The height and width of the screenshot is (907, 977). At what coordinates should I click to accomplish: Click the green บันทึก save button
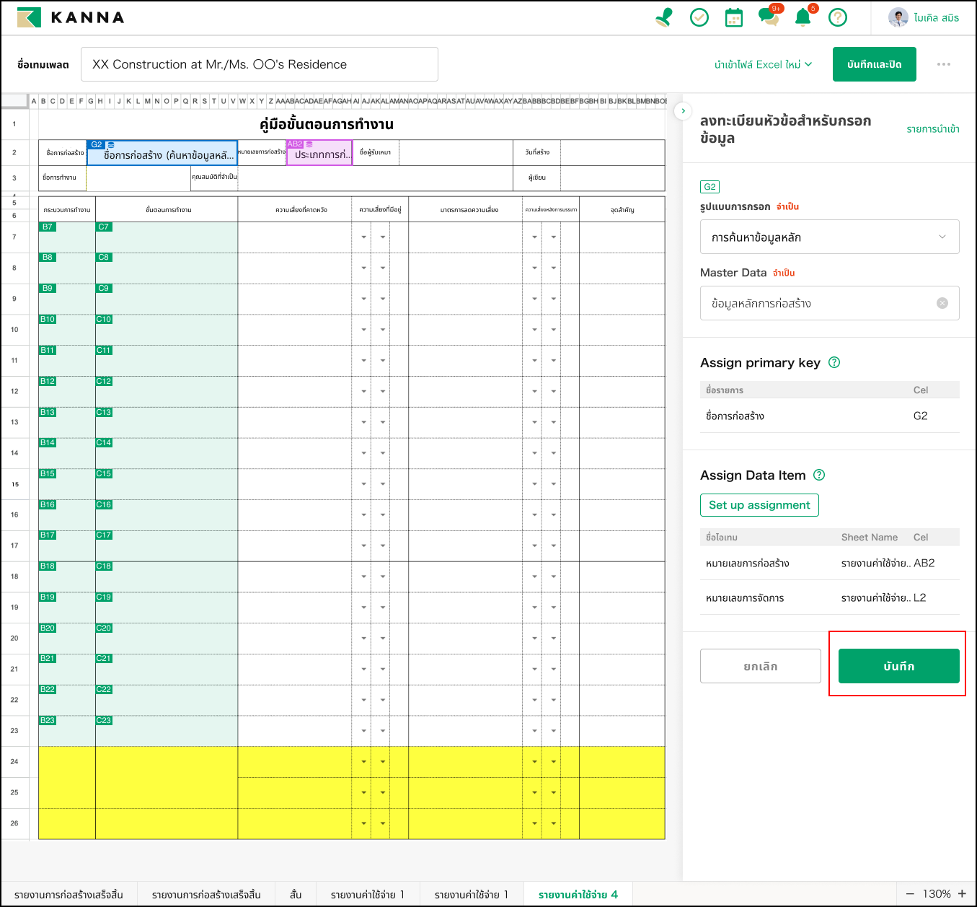[x=898, y=666]
